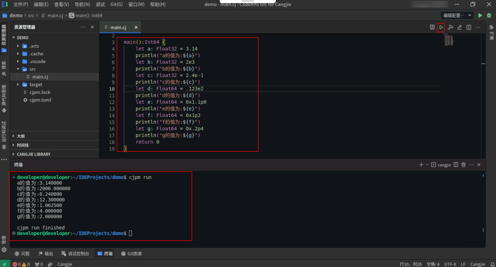Close the terminal panel
The width and height of the screenshot is (496, 267).
(x=479, y=165)
